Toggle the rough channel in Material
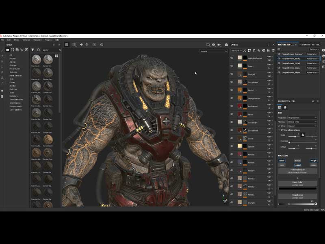 (x=313, y=161)
